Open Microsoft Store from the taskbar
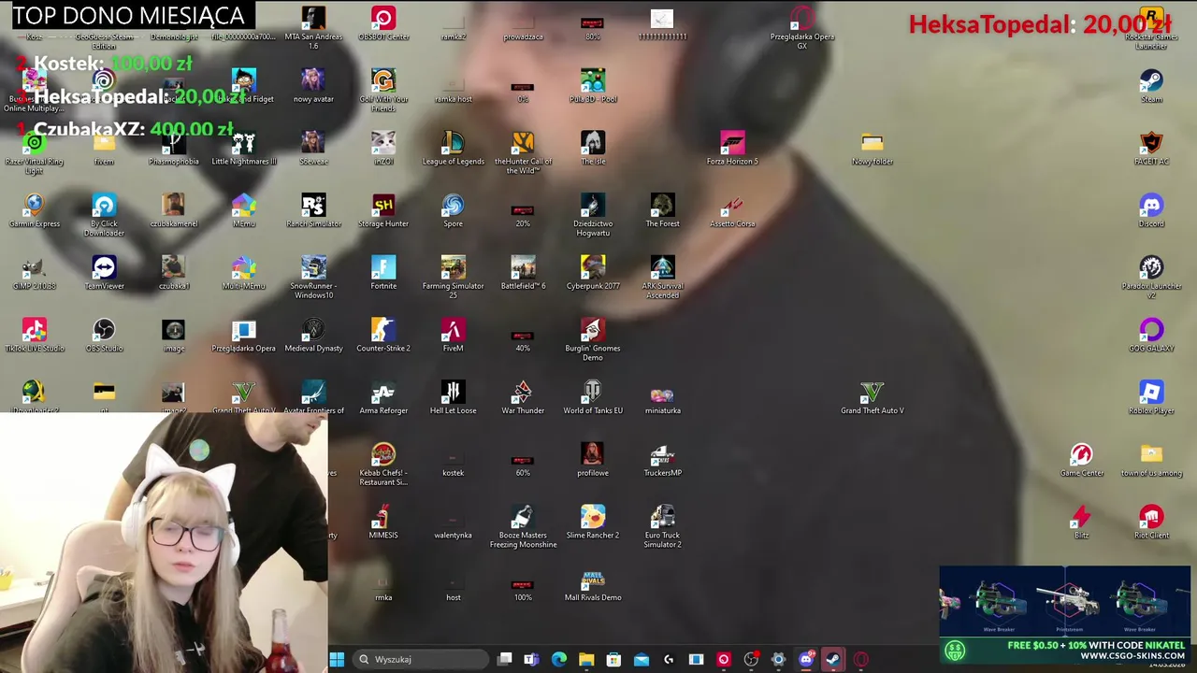 613,659
